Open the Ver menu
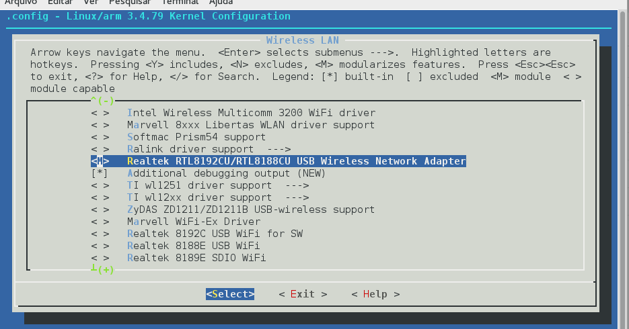Image resolution: width=629 pixels, height=329 pixels. point(91,3)
